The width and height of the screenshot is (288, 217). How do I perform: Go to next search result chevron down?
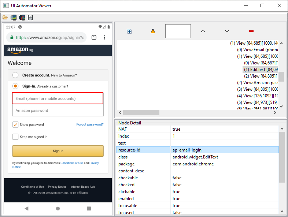click(227, 31)
